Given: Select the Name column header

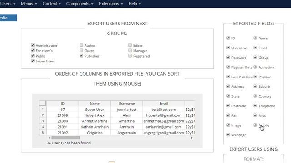Looking at the screenshot, I should 95,104.
